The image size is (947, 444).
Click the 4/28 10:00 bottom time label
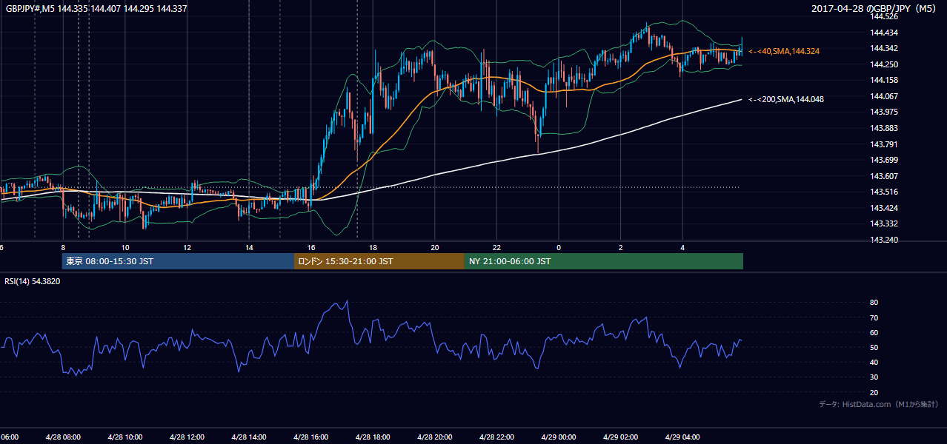125,437
